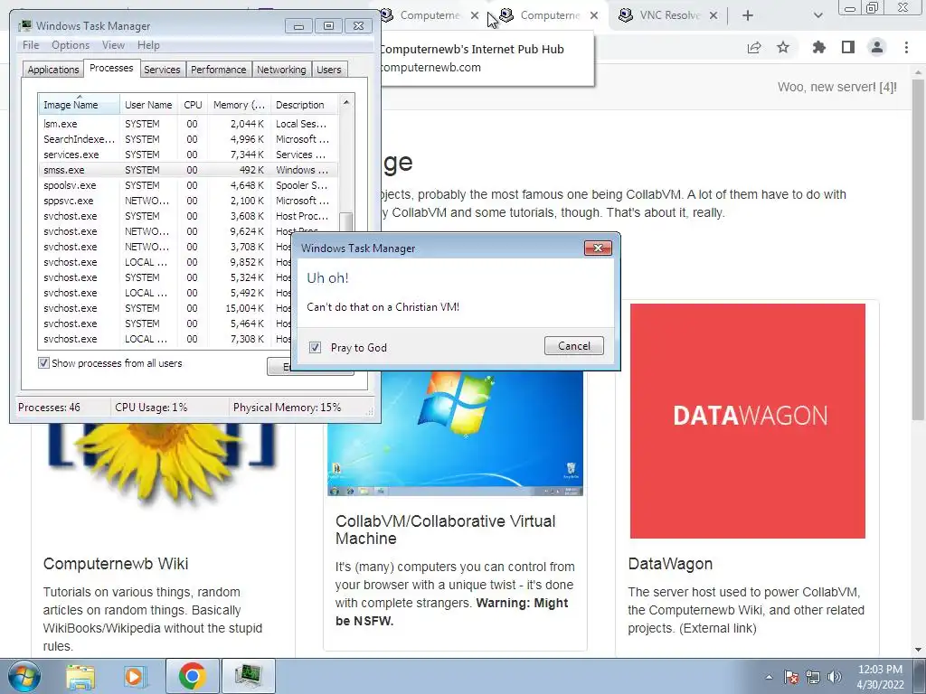Switch to the Services tab
Screen dimensions: 926x694
tap(162, 70)
